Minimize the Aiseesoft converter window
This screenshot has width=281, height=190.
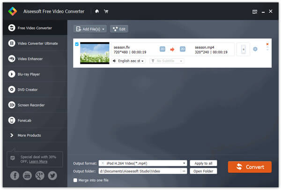(x=263, y=12)
